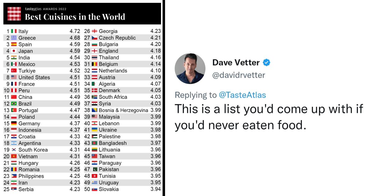Click the Greece entry in the list
The height and width of the screenshot is (196, 373).
[27, 38]
